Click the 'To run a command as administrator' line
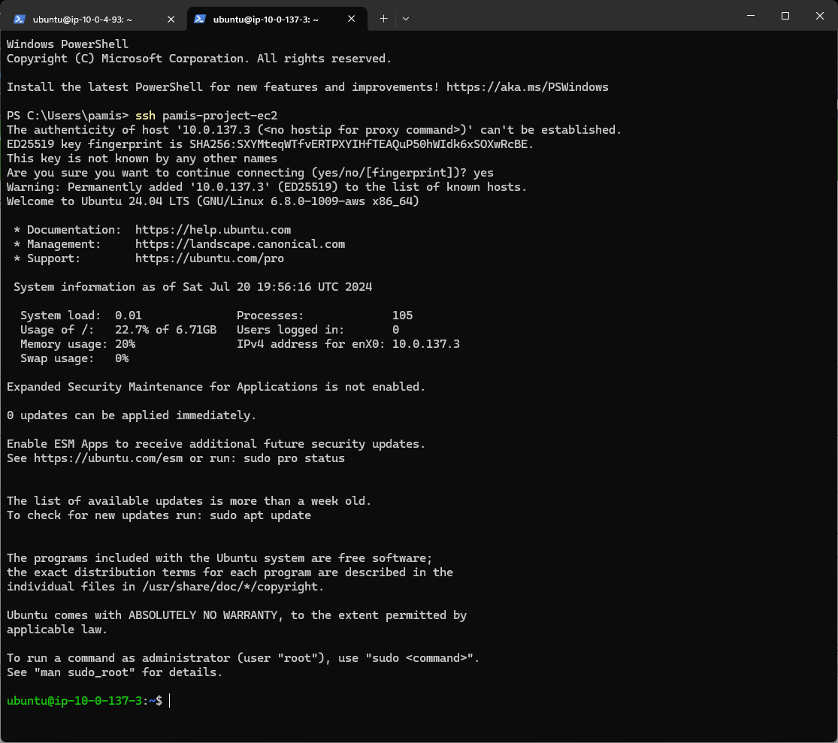Screen dimensions: 838x743 (x=244, y=658)
